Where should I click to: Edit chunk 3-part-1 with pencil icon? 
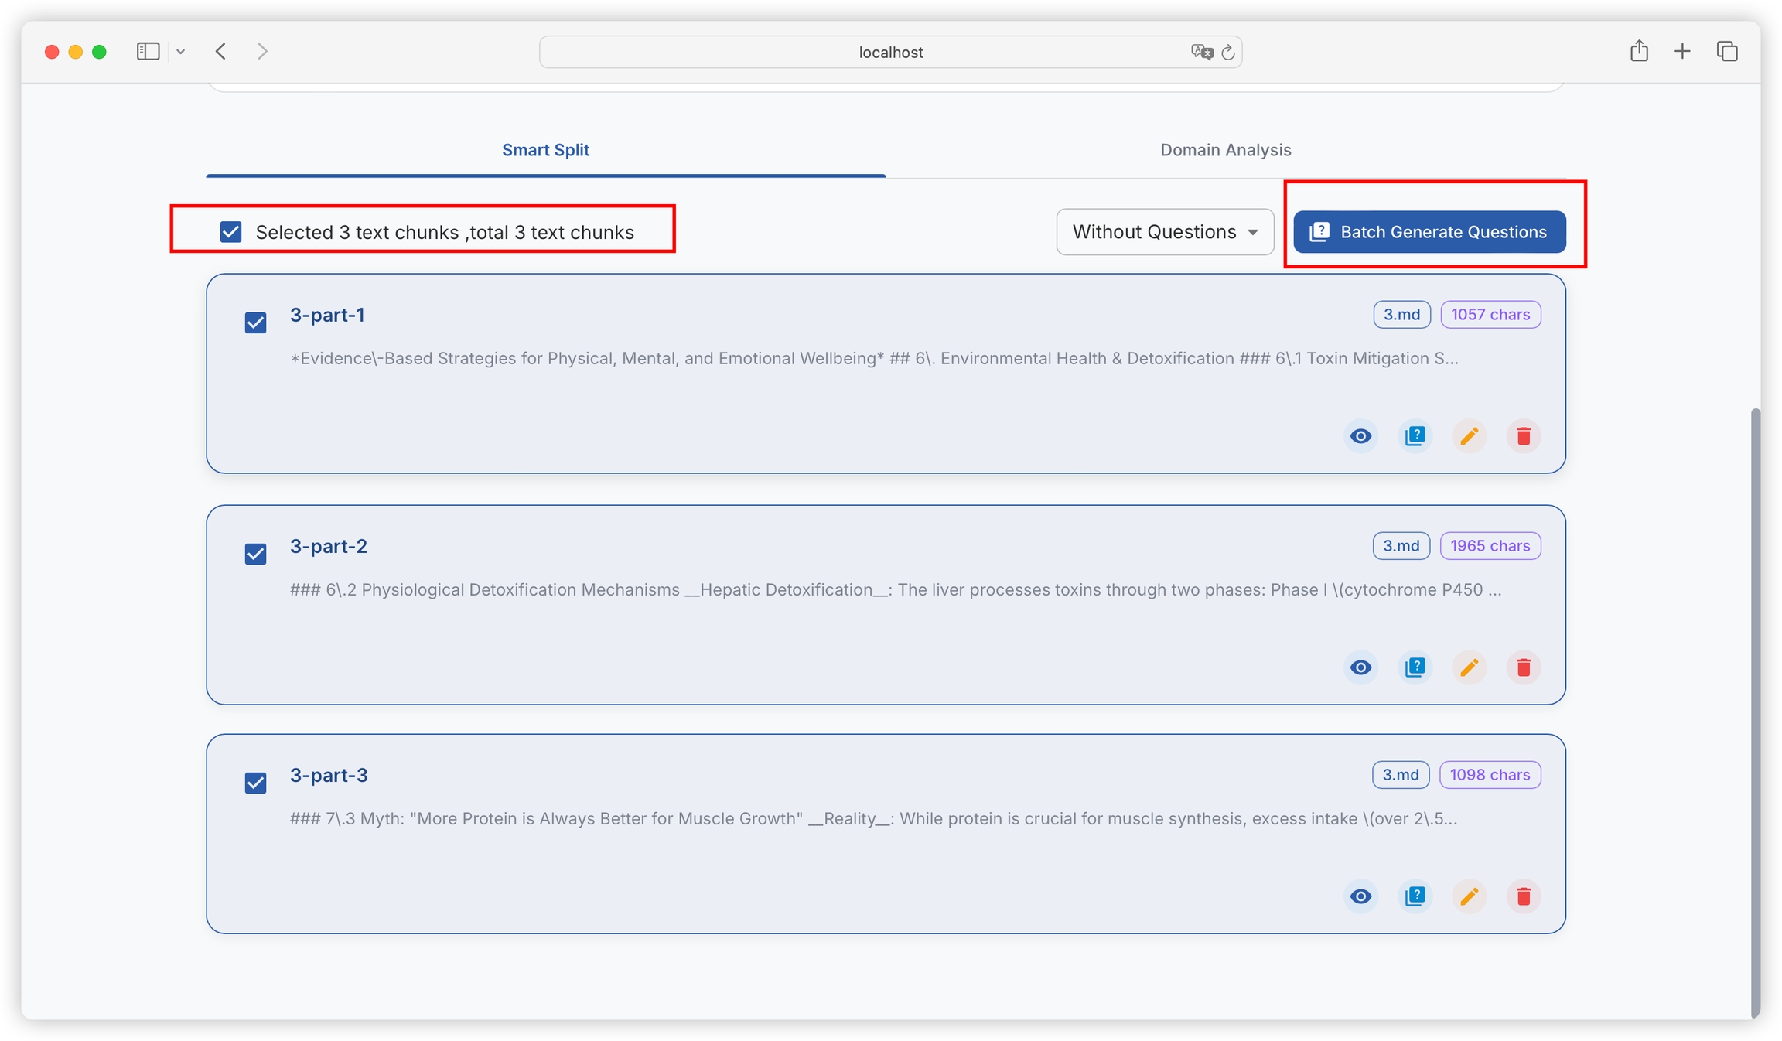1469,436
